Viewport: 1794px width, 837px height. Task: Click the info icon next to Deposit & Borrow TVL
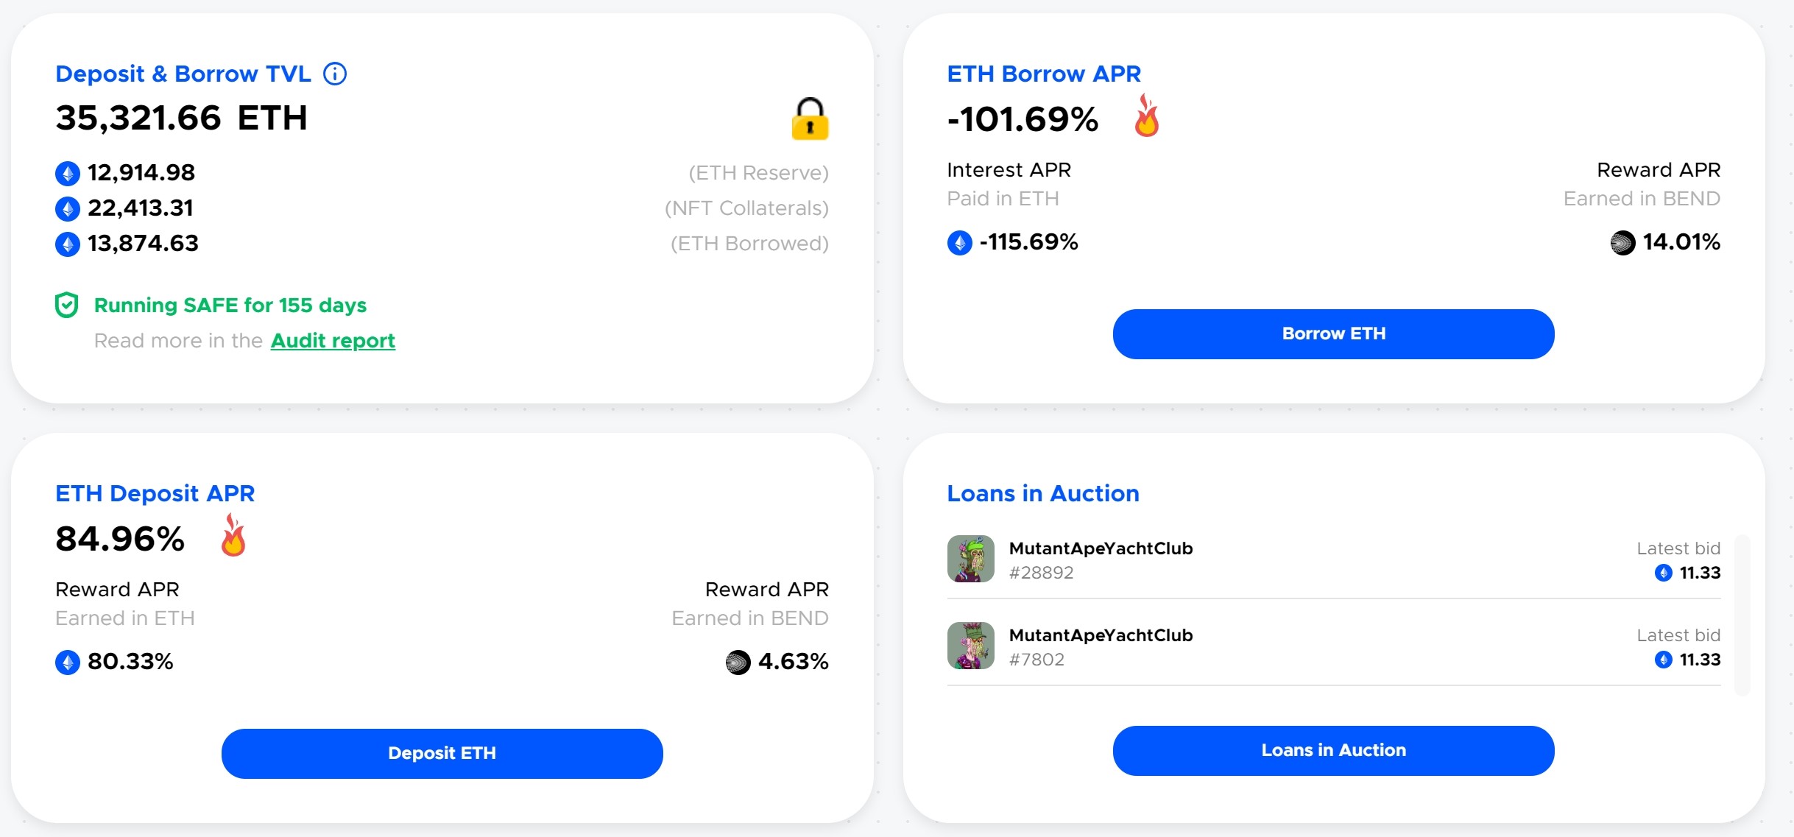point(335,74)
